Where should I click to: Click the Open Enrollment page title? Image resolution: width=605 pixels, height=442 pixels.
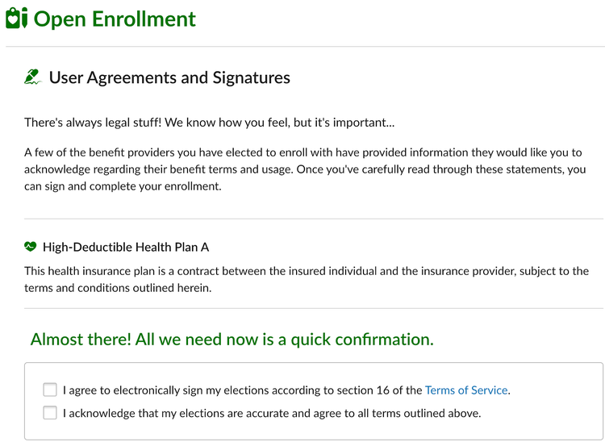(x=115, y=19)
